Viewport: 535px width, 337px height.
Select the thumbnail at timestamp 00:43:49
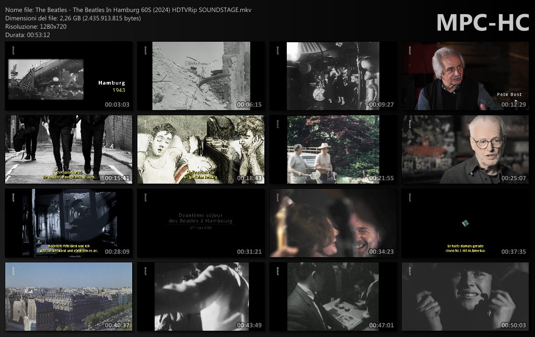point(201,297)
